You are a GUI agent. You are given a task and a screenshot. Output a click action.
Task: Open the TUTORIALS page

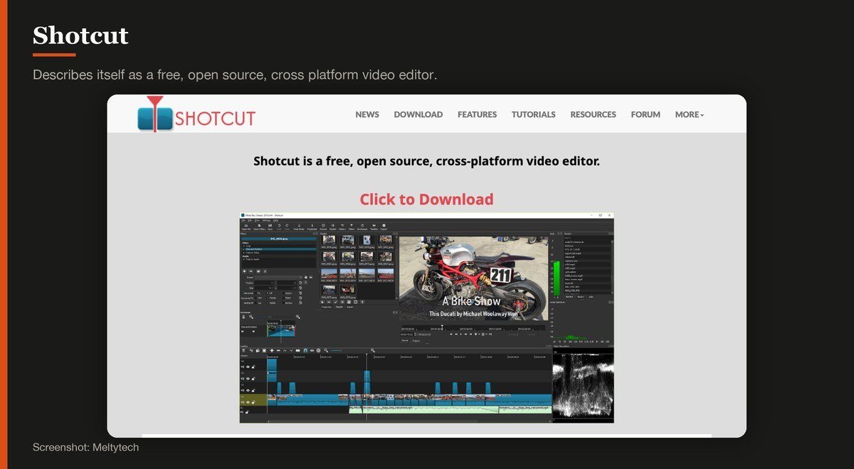tap(534, 114)
